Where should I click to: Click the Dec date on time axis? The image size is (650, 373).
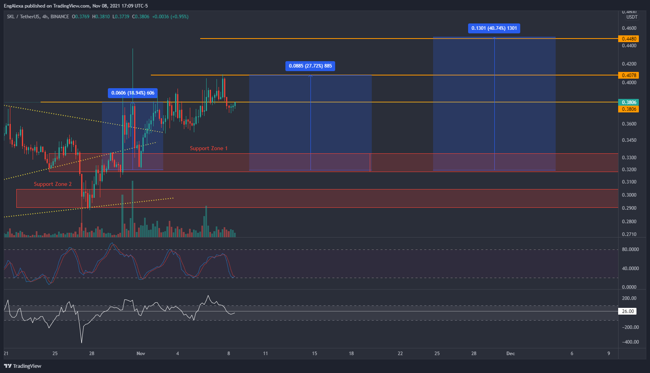510,354
